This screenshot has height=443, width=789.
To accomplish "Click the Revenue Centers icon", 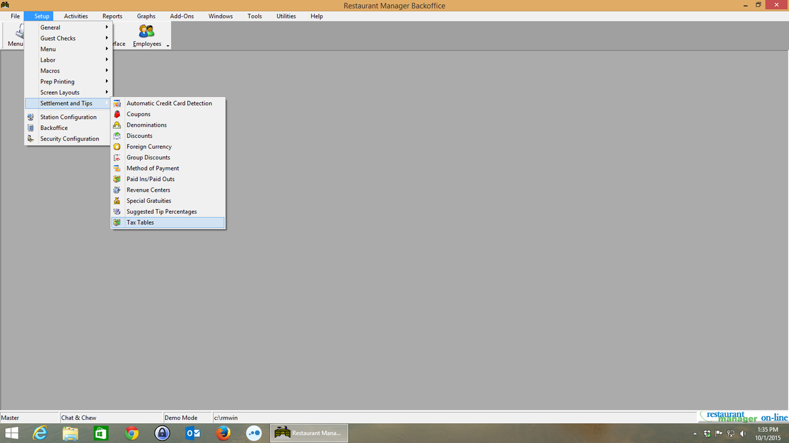I will point(117,190).
